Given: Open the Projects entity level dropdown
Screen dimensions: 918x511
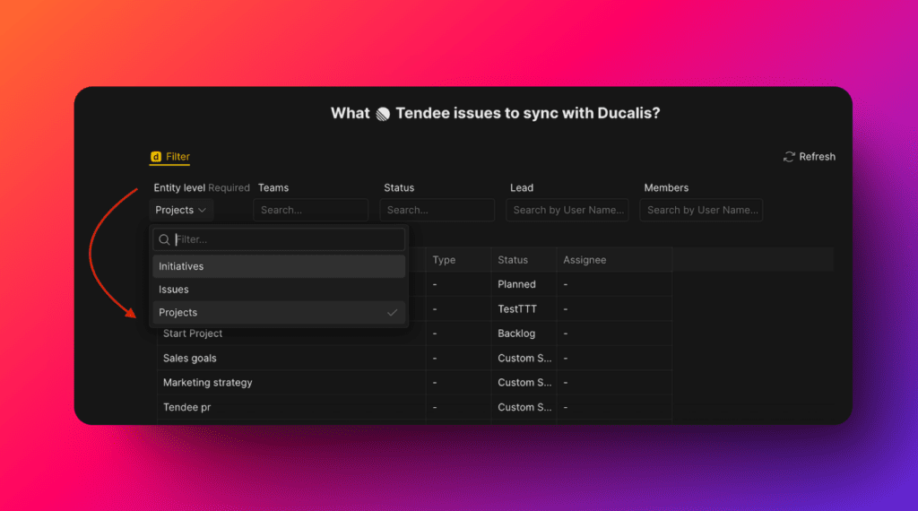Looking at the screenshot, I should (x=180, y=210).
